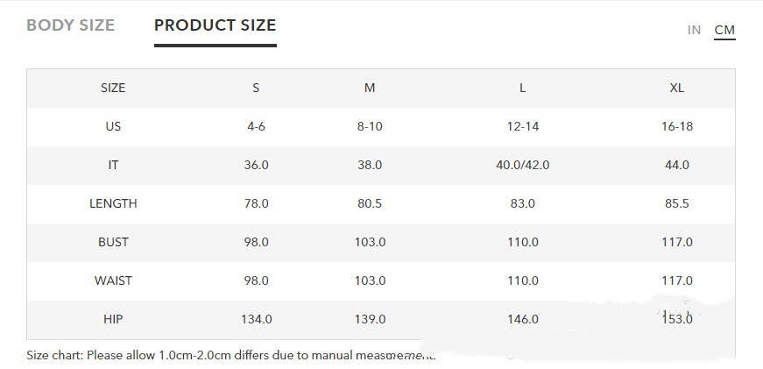Click the 134.0 hip value
The image size is (763, 369).
(257, 319)
